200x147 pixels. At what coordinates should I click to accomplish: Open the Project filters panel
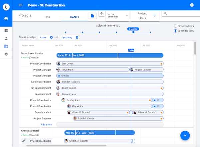click(x=147, y=16)
